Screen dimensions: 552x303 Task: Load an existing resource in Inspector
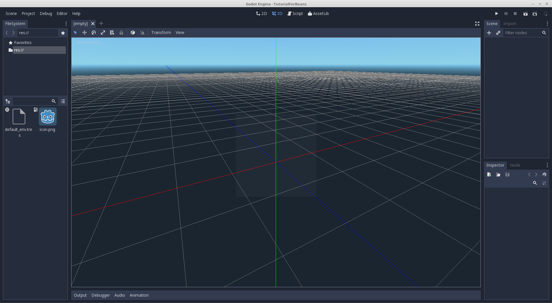click(498, 174)
